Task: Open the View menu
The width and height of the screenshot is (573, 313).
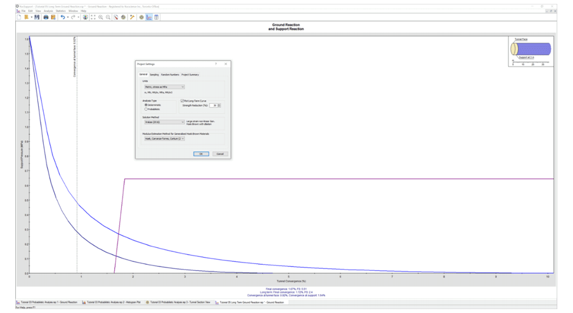Action: point(38,11)
